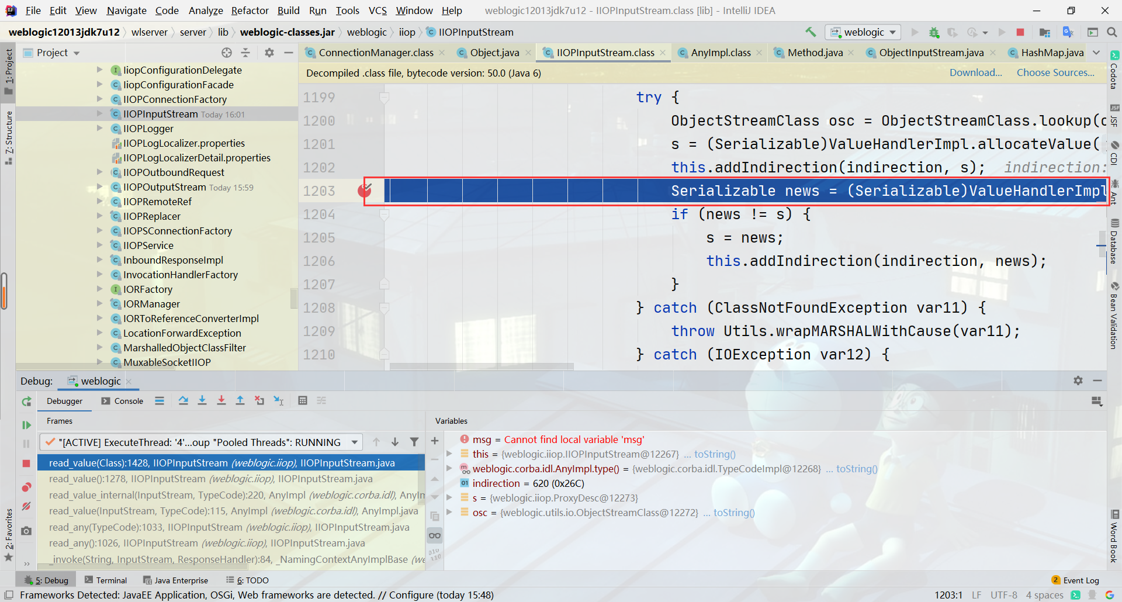Click Drop Frame icon in debugger toolbar
This screenshot has width=1122, height=602.
pos(259,400)
